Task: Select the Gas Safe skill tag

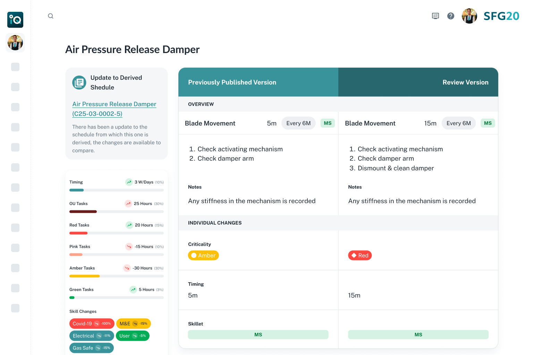Action: pyautogui.click(x=91, y=348)
